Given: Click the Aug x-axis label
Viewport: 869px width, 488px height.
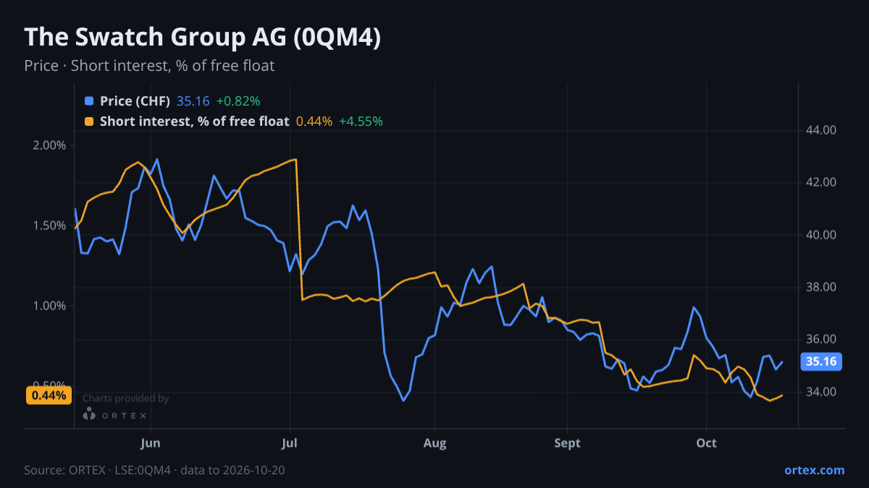Looking at the screenshot, I should (x=434, y=443).
